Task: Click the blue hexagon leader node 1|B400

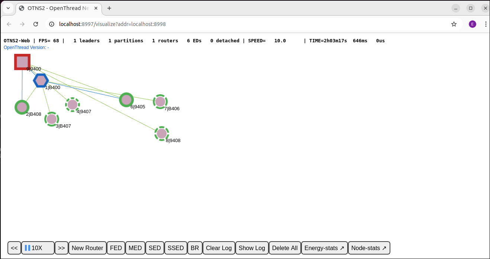Action: click(41, 80)
